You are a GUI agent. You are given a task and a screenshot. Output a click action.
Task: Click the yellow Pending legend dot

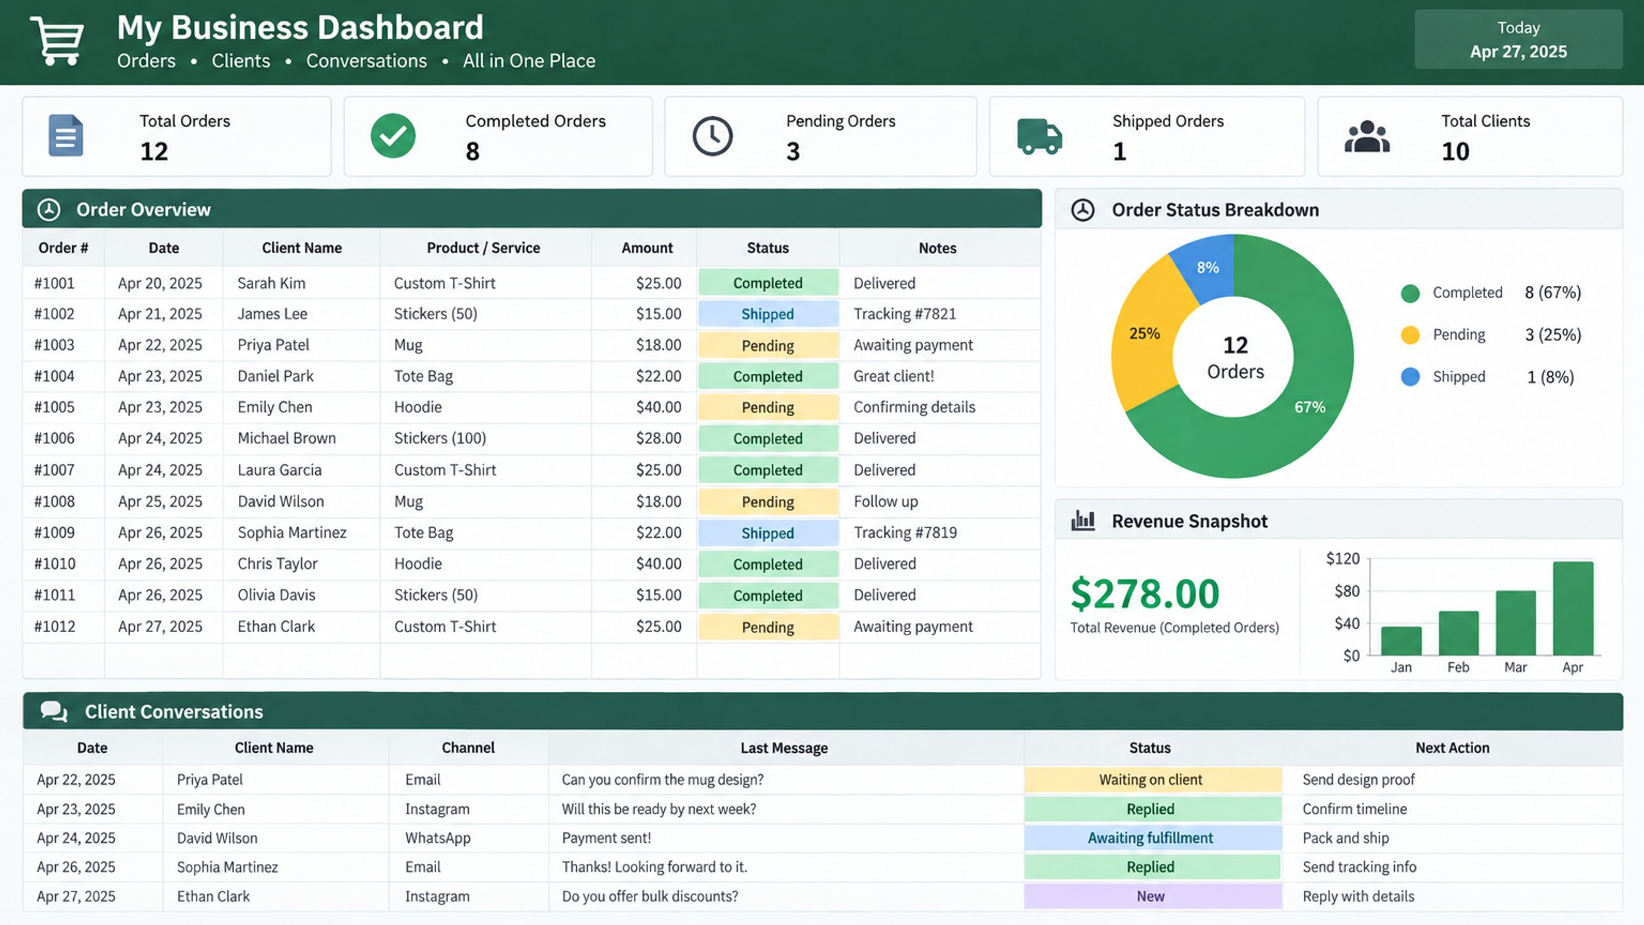click(1410, 335)
